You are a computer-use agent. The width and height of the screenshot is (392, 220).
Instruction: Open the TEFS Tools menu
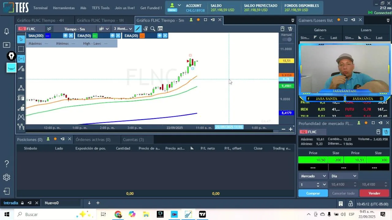point(100,8)
